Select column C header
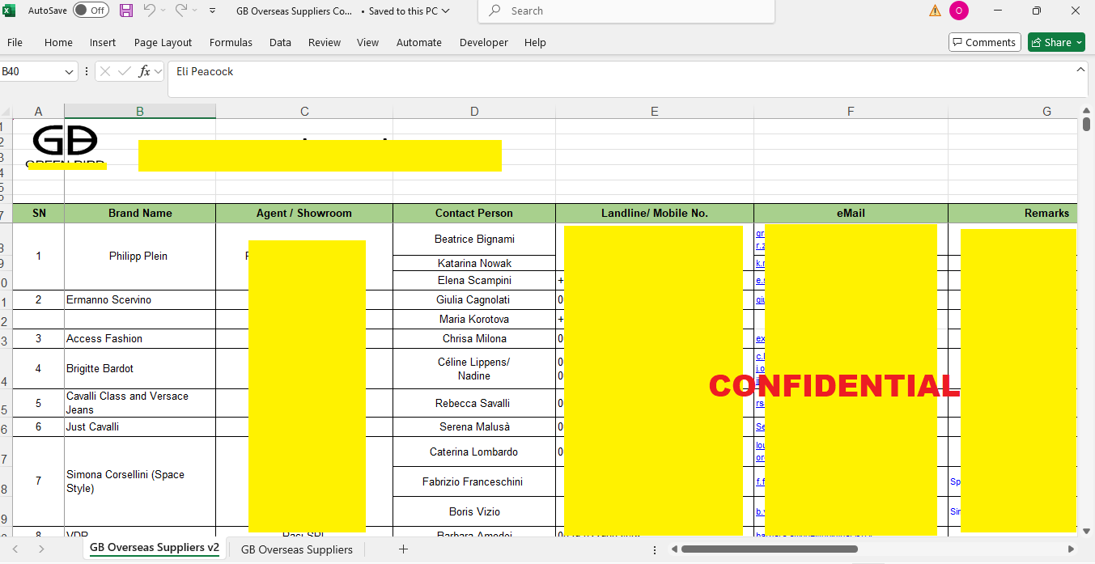Image resolution: width=1095 pixels, height=564 pixels. coord(304,111)
